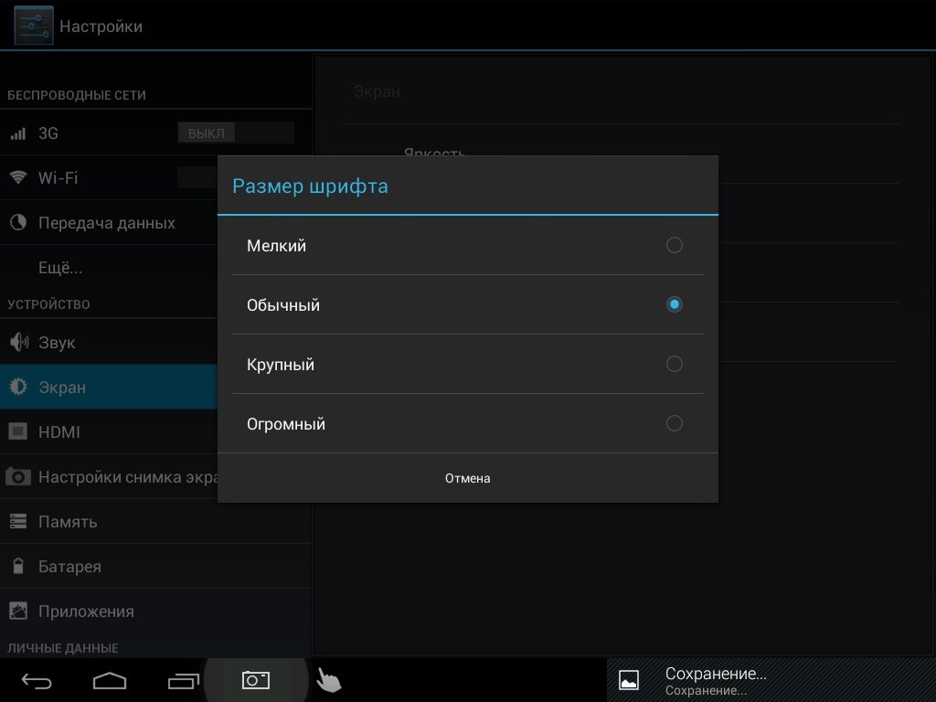This screenshot has width=936, height=702.
Task: Tap the screenshot camera button
Action: point(255,680)
